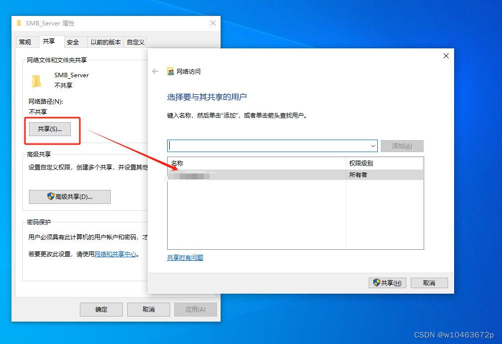Open the 共享时有问题 help link
Screen dimensions: 502x344
click(185, 258)
